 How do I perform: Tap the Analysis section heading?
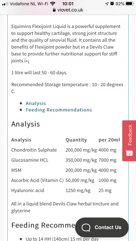click(x=25, y=124)
